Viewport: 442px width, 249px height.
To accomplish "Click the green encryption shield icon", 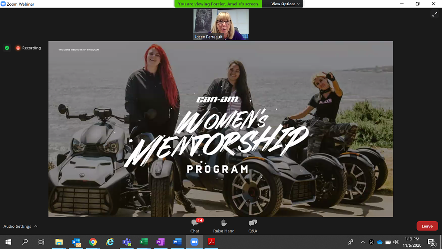I will pyautogui.click(x=7, y=48).
